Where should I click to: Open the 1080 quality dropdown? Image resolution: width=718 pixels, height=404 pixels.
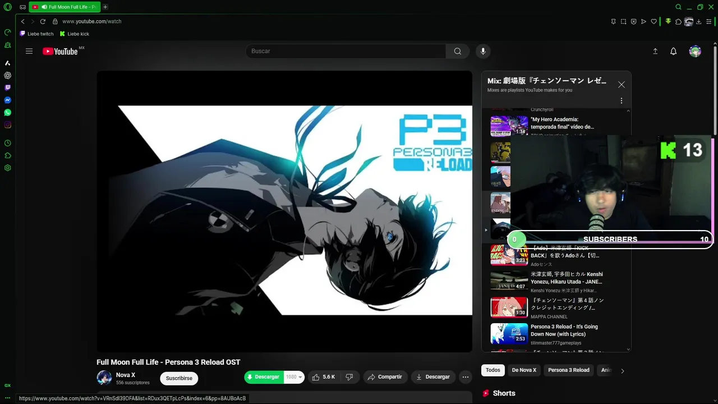[x=294, y=377]
